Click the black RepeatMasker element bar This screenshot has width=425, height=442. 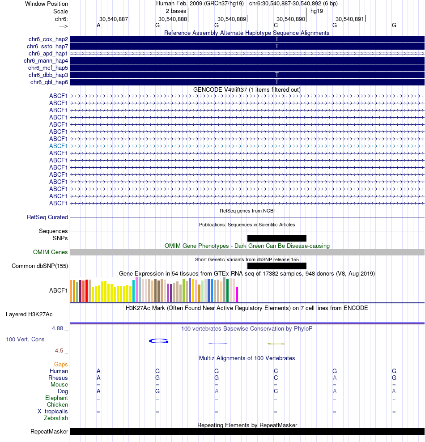coord(247,432)
